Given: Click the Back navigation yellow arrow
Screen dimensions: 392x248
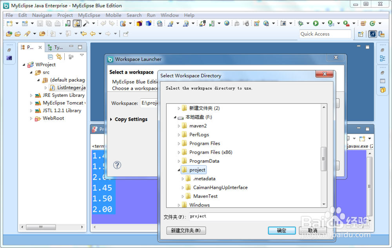Looking at the screenshot, I should pyautogui.click(x=93, y=34).
